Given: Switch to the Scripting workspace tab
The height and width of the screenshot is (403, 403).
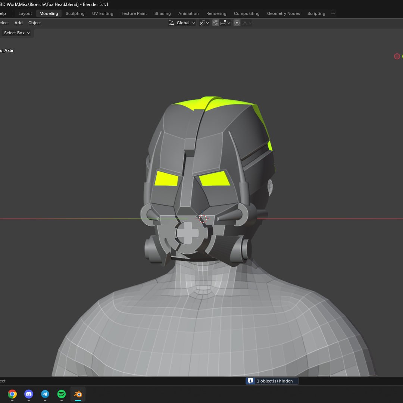Looking at the screenshot, I should 316,13.
